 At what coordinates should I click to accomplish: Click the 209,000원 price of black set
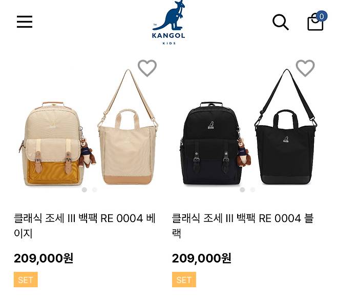click(x=202, y=258)
